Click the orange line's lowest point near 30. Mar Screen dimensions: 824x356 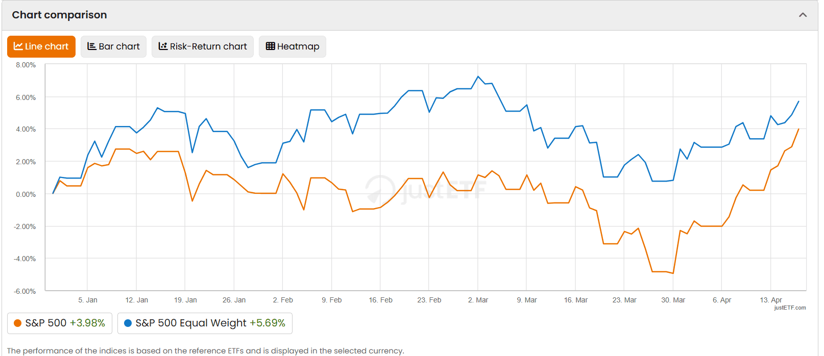pyautogui.click(x=673, y=273)
